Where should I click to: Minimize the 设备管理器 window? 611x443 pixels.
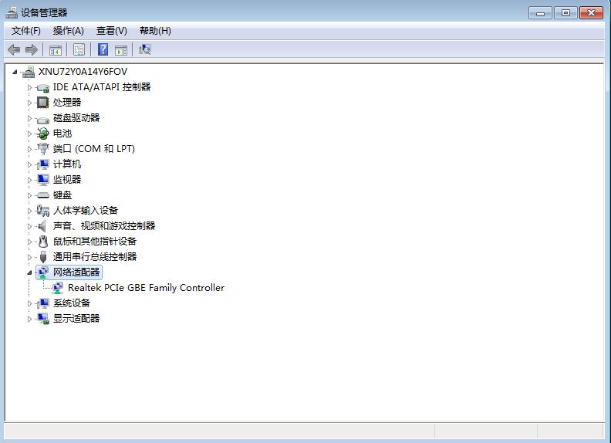541,13
